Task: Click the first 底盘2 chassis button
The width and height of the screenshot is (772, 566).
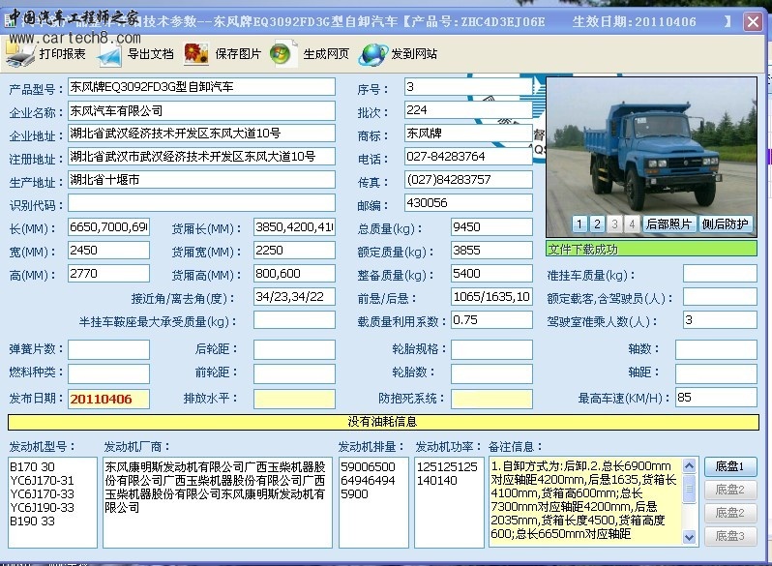Action: tap(729, 490)
